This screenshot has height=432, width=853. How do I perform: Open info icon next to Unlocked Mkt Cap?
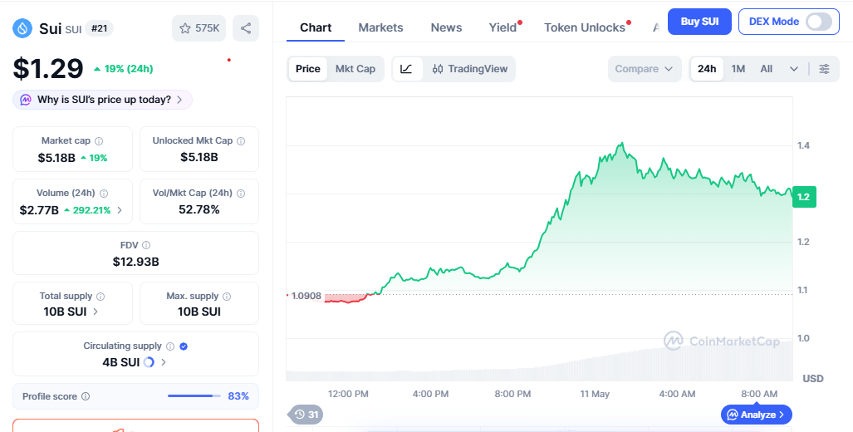(241, 141)
